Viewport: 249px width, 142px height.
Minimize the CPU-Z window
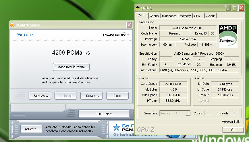pyautogui.click(x=228, y=8)
